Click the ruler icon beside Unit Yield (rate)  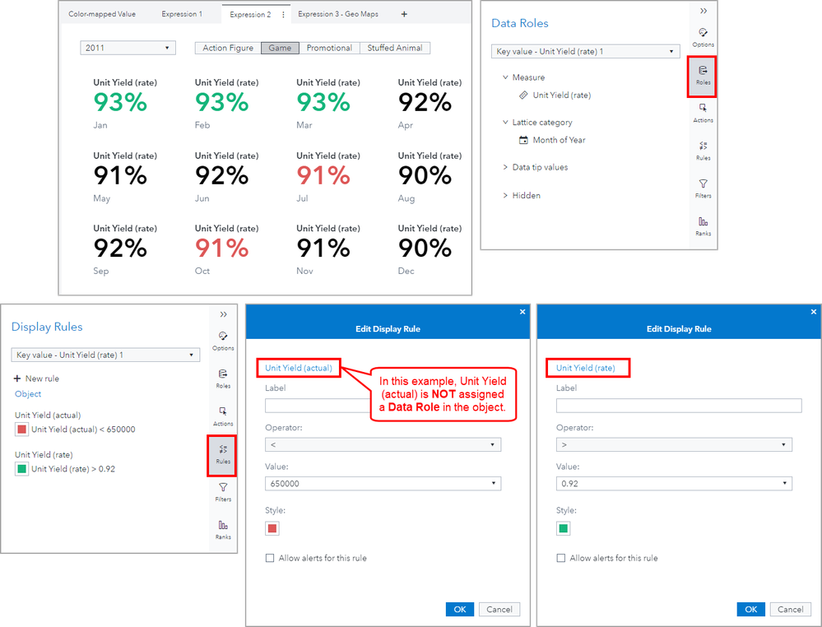[523, 95]
